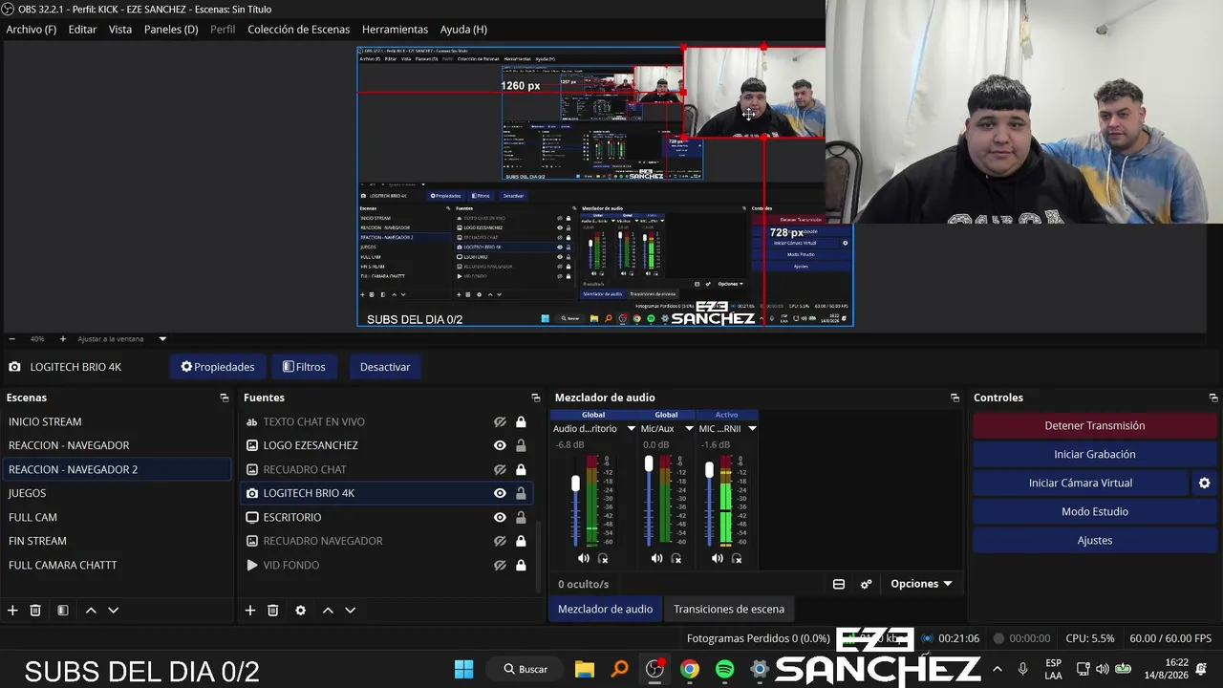Viewport: 1223px width, 688px height.
Task: Undock the Escenas panel
Action: [x=225, y=398]
